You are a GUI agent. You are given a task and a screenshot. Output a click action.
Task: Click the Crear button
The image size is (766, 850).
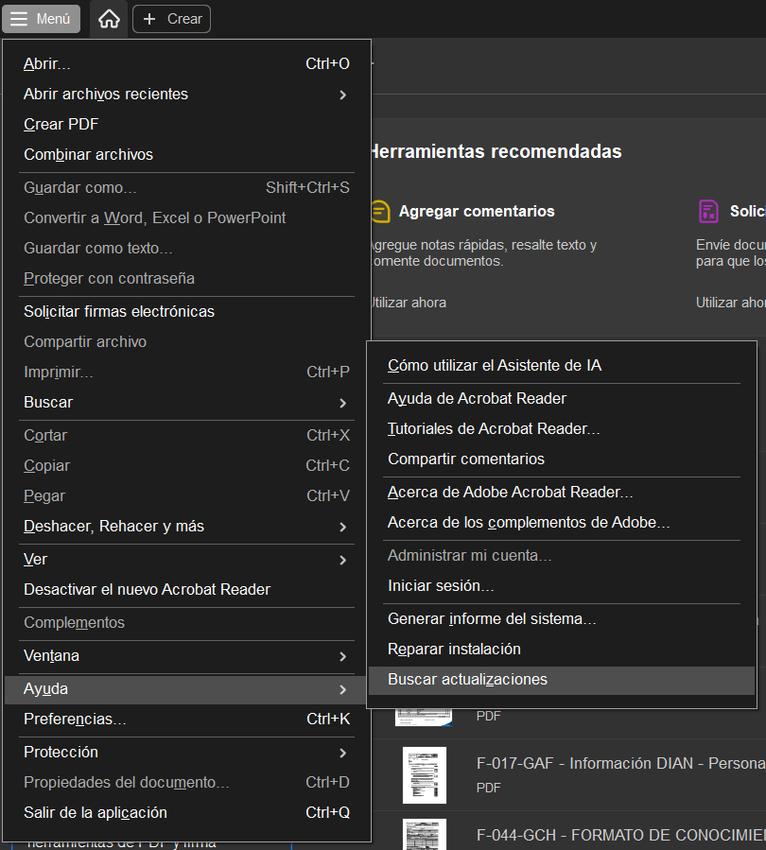point(171,19)
